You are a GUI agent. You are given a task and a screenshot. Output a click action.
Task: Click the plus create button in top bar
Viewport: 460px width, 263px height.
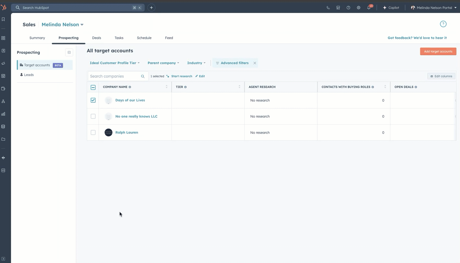click(x=151, y=7)
